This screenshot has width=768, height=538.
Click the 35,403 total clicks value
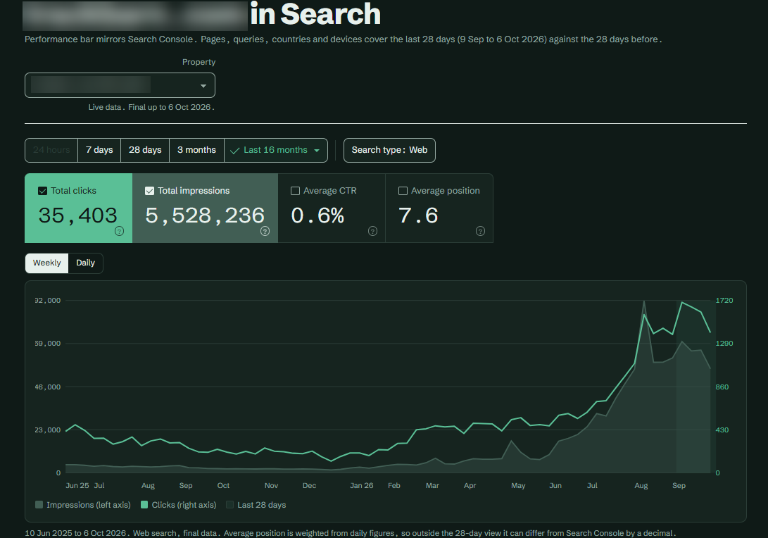tap(78, 215)
